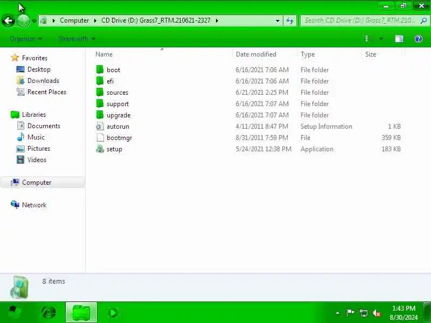
Task: Show hidden tray icons arrow
Action: (338, 313)
